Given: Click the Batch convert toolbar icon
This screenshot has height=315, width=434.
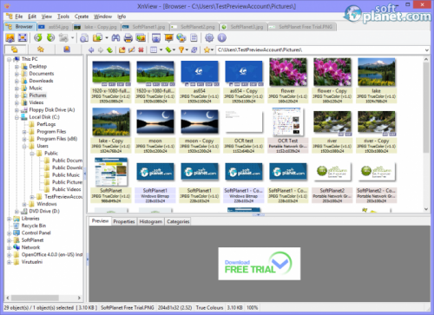Looking at the screenshot, I should pos(98,38).
